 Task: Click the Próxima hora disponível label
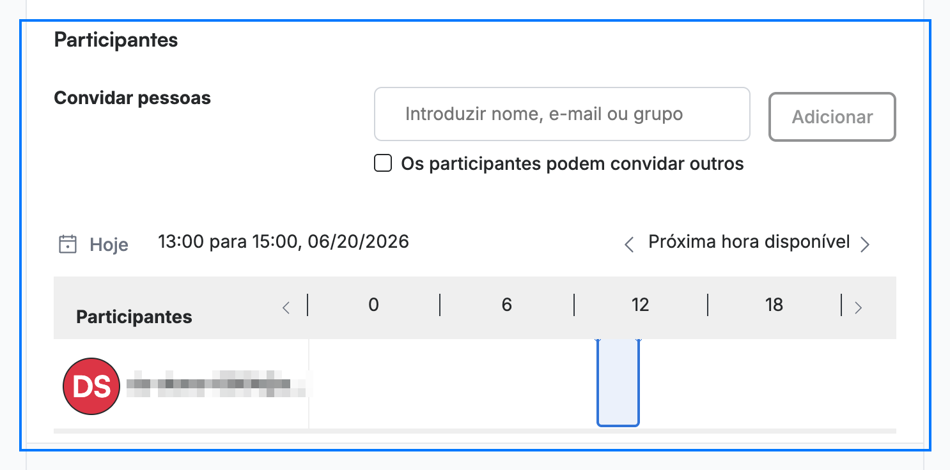tap(749, 242)
